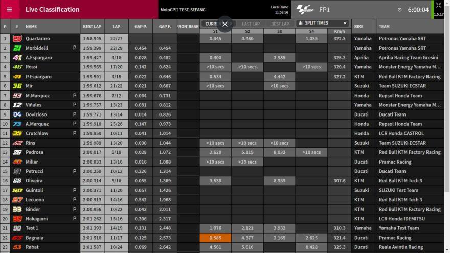Click the Lap column header
This screenshot has height=253, width=450.
point(116,27)
